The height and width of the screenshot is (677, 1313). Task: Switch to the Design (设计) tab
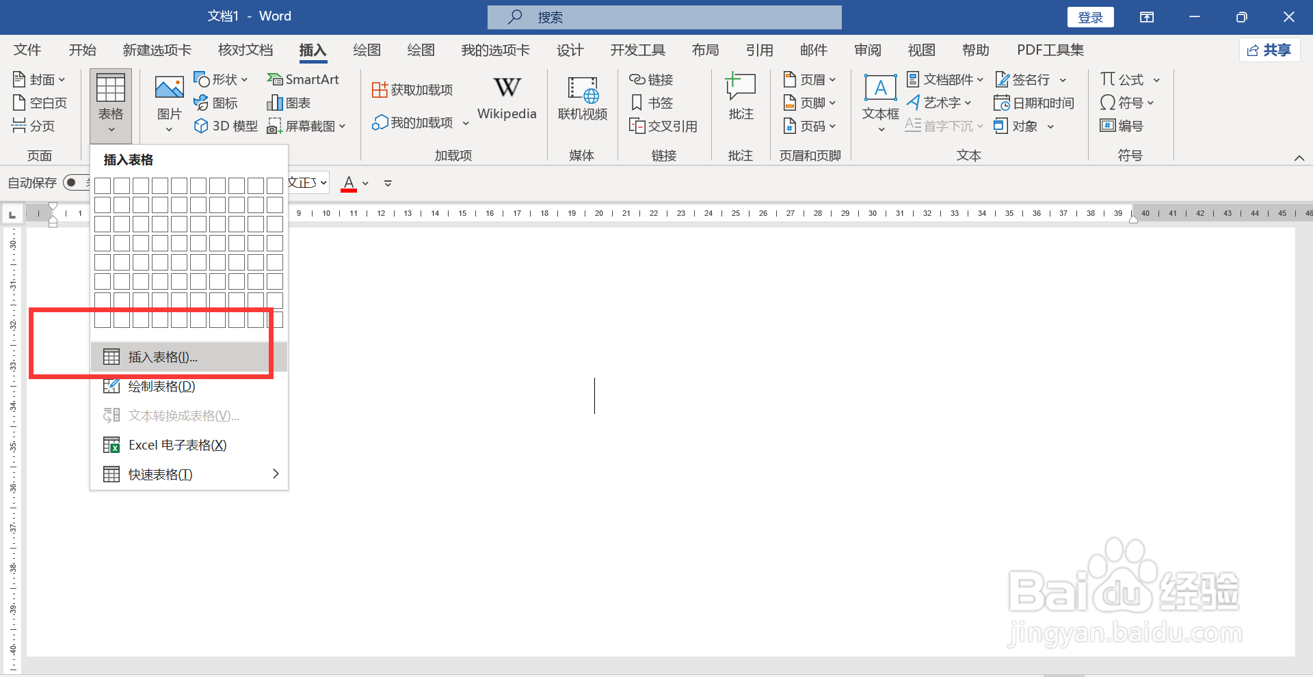tap(570, 50)
